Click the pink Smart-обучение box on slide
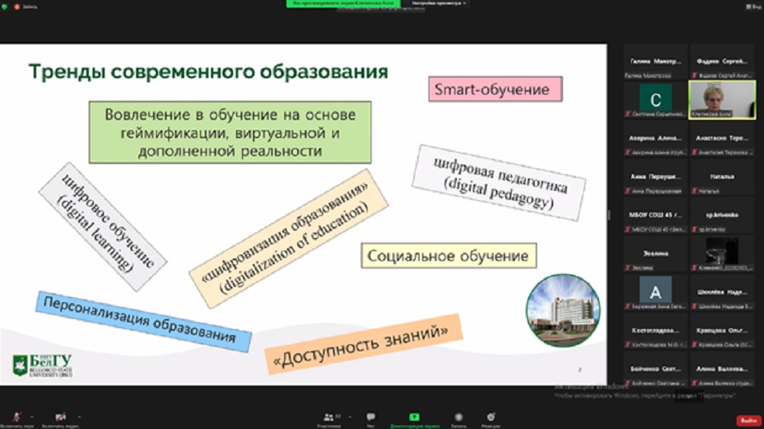 point(495,89)
